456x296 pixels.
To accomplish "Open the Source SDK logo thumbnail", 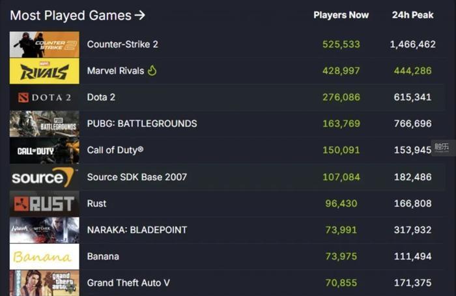I will (x=44, y=177).
